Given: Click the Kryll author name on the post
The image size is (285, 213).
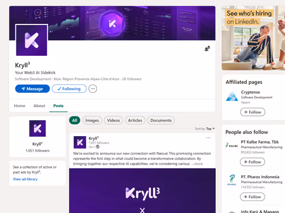Looking at the screenshot, I should click(x=93, y=138).
